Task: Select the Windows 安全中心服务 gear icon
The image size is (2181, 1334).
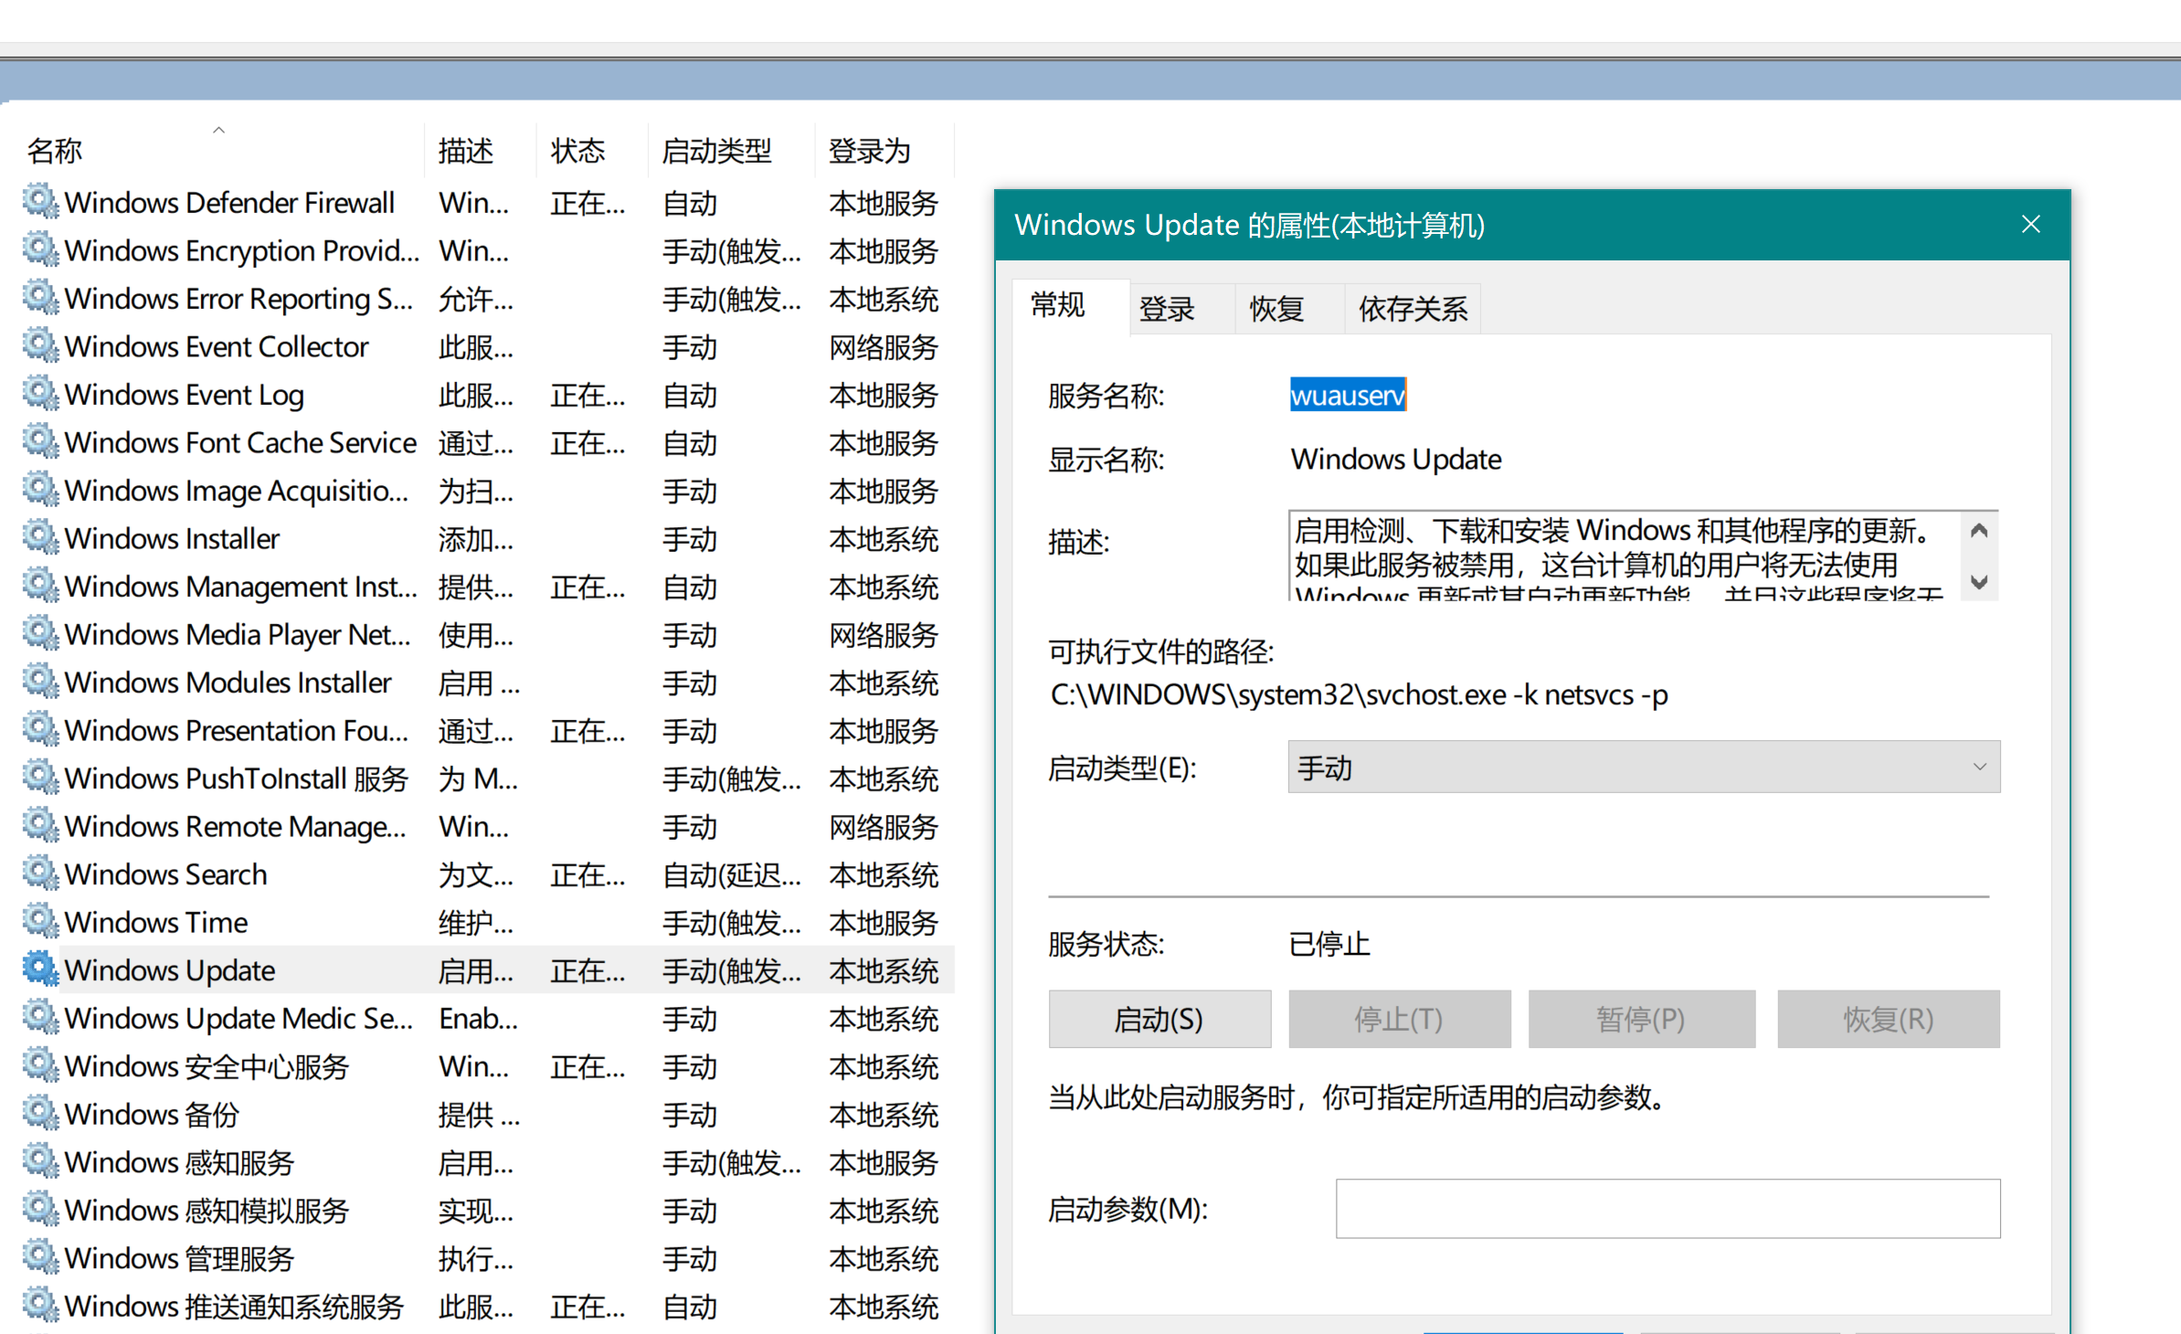Action: pos(40,1064)
